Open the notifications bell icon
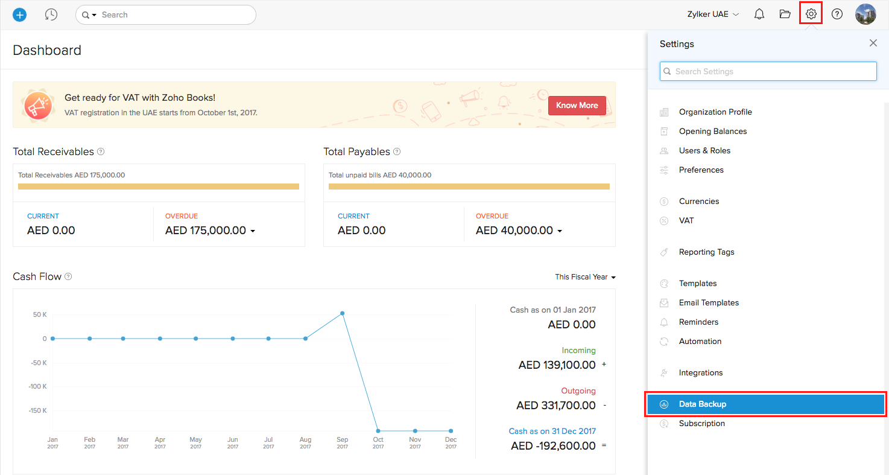Image resolution: width=889 pixels, height=475 pixels. click(x=759, y=14)
